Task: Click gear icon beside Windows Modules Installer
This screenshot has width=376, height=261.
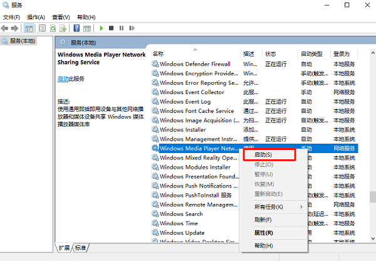Action: (155, 167)
